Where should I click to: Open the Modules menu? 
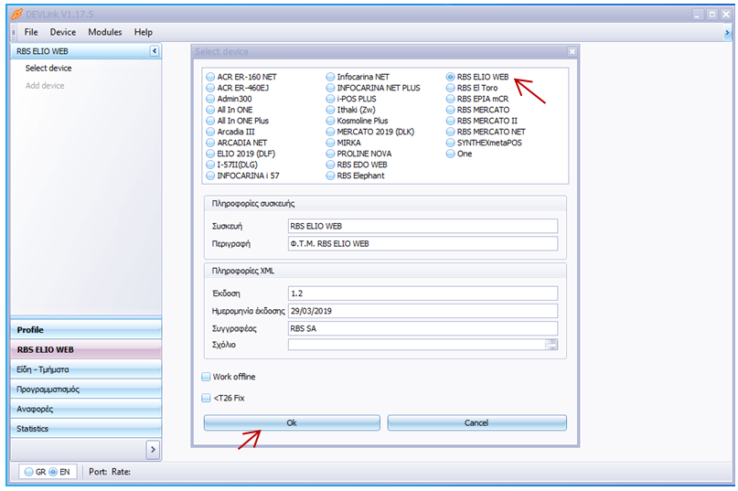click(x=104, y=32)
